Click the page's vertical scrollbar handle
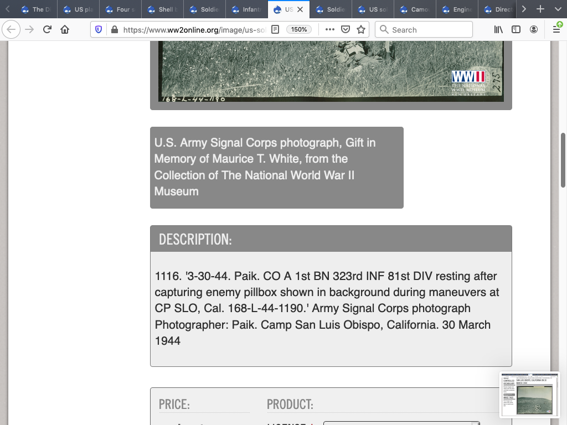567x425 pixels. pyautogui.click(x=563, y=160)
